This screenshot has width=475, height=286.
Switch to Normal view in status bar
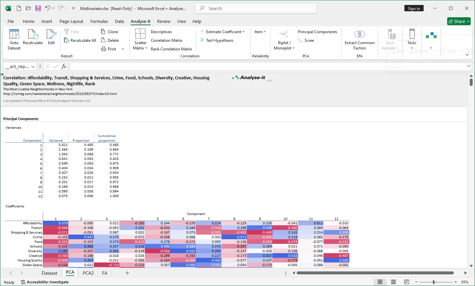click(380, 282)
